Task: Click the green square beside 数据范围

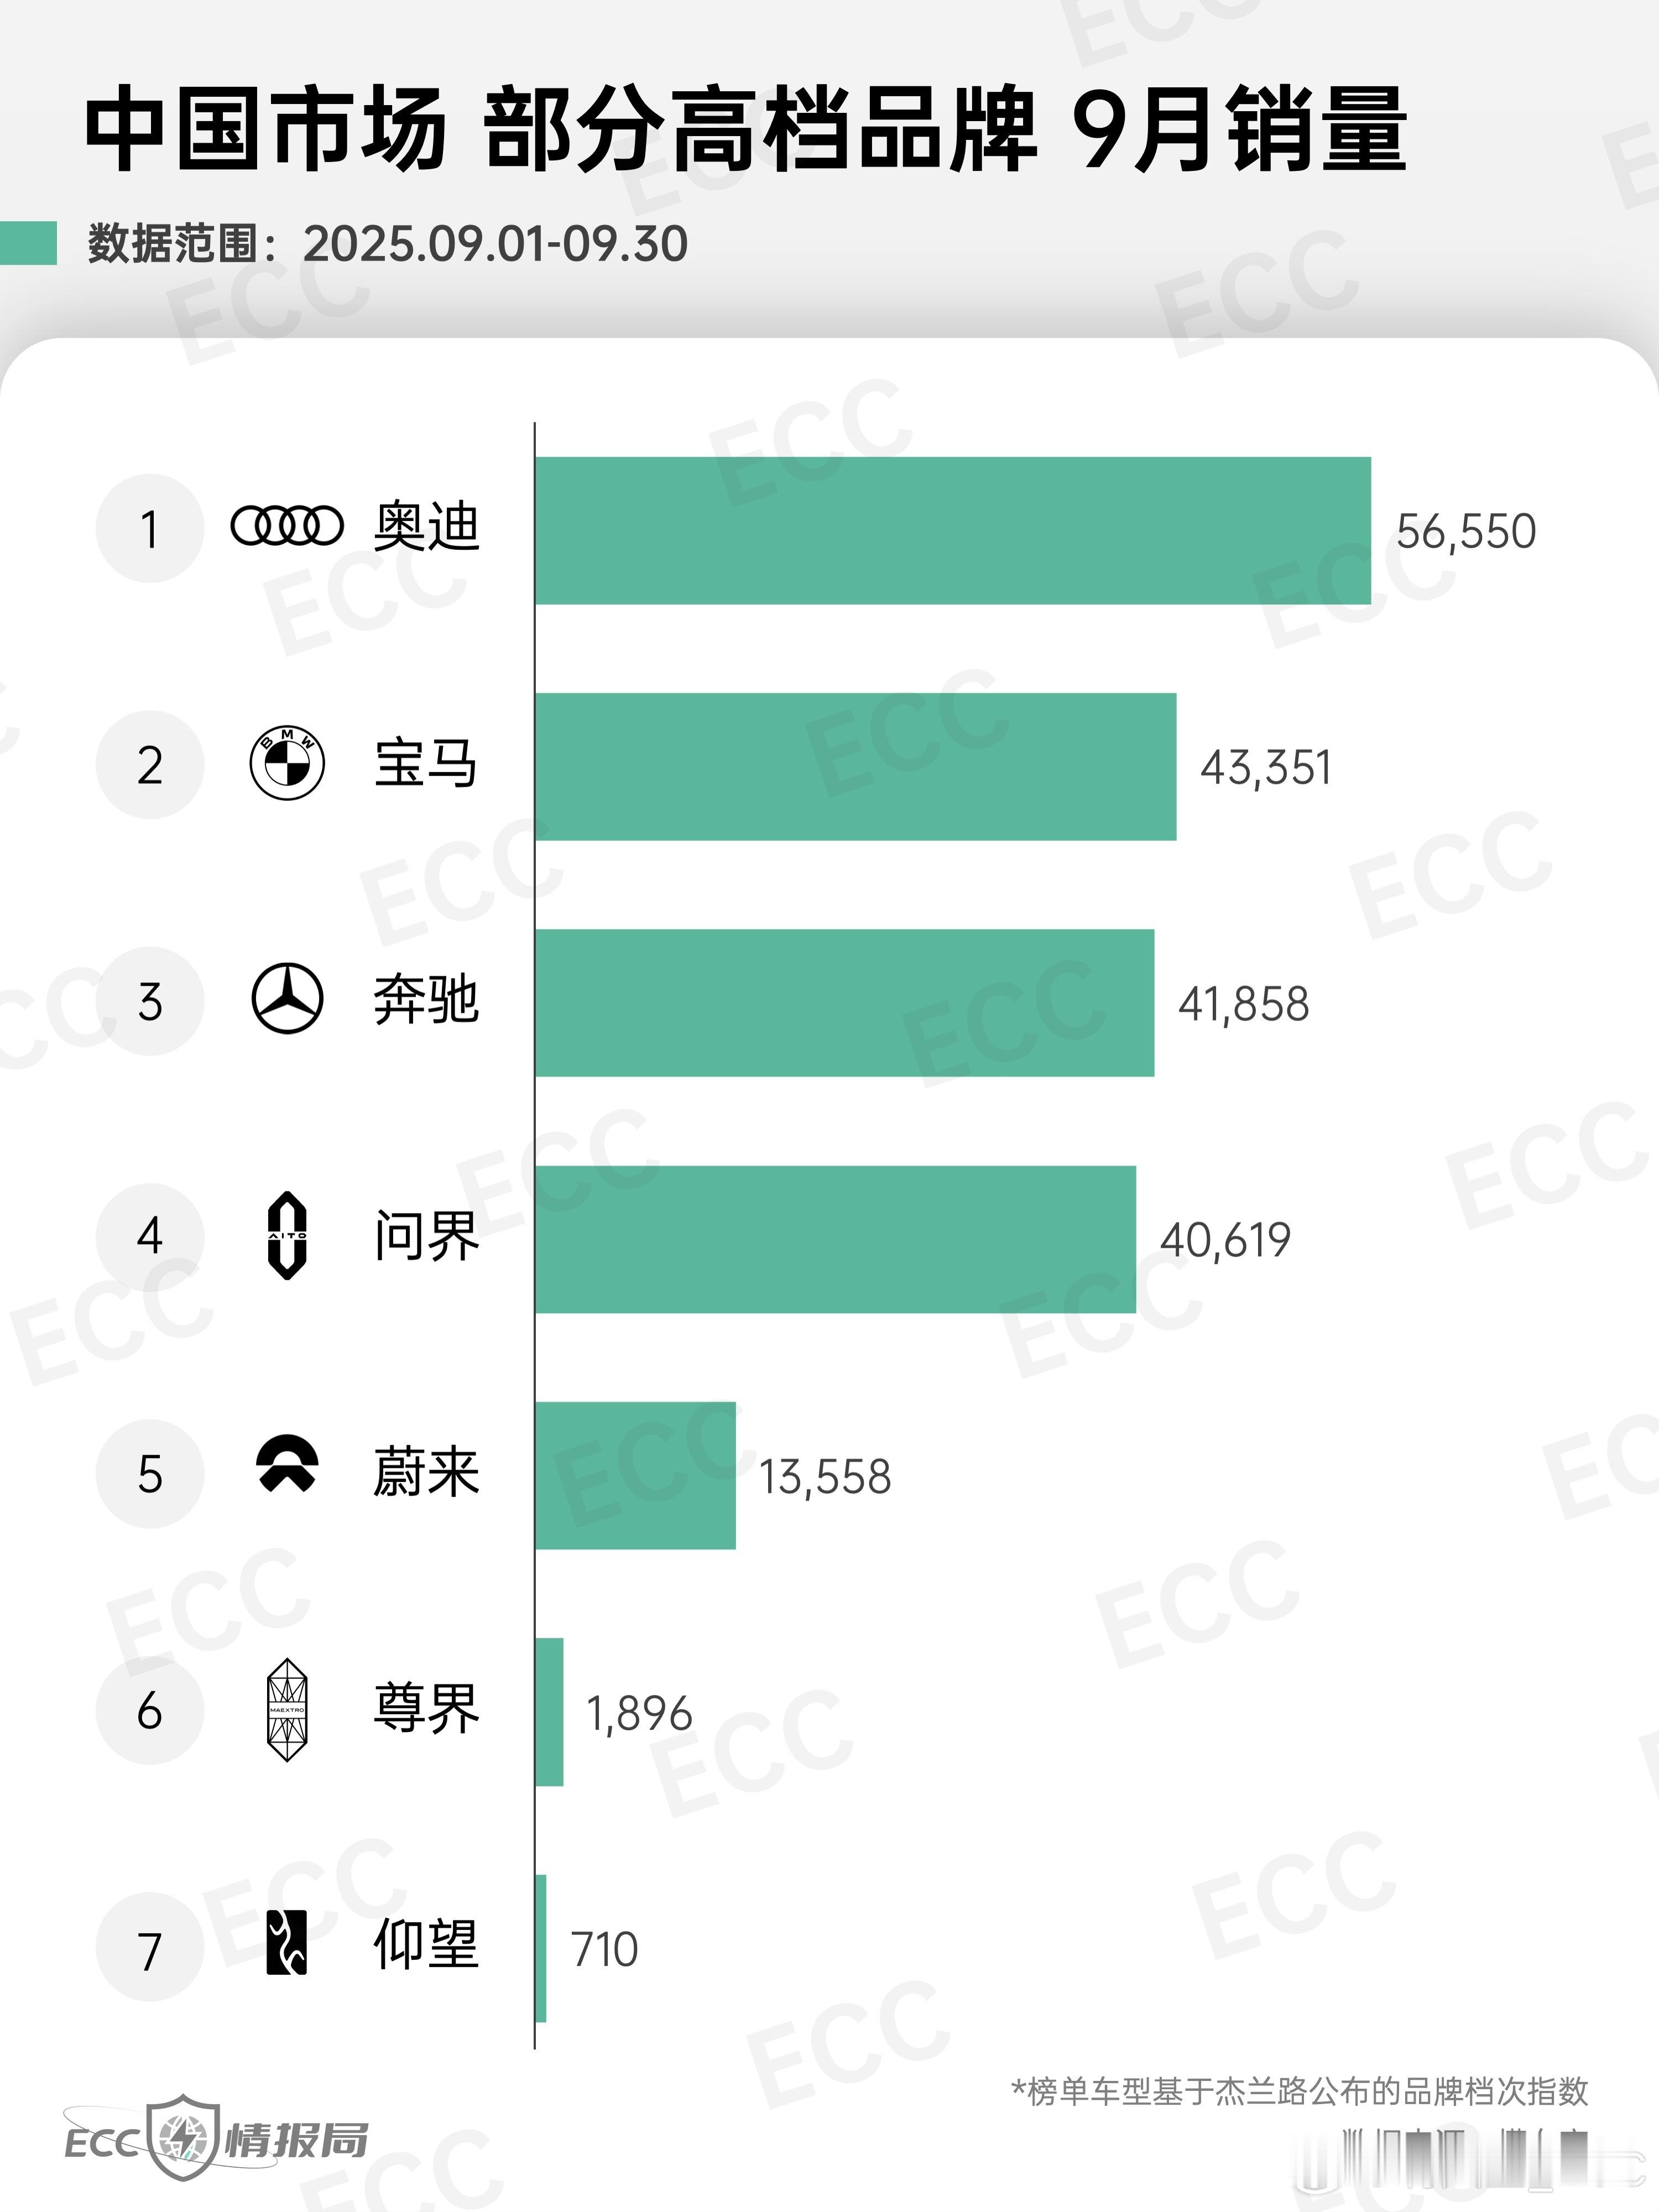Action: coord(28,243)
